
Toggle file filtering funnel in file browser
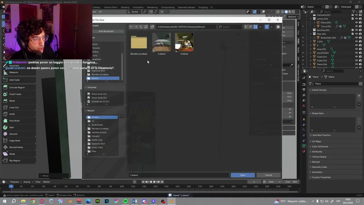[267, 27]
